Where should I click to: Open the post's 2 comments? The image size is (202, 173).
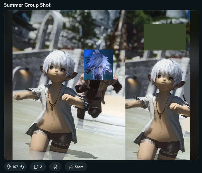pyautogui.click(x=38, y=167)
